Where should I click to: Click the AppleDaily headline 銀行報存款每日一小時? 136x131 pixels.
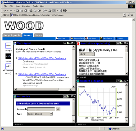(89, 63)
